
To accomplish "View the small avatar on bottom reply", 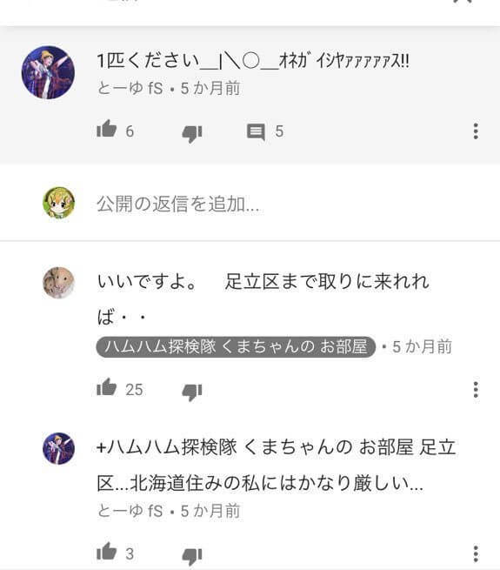I will point(59,448).
